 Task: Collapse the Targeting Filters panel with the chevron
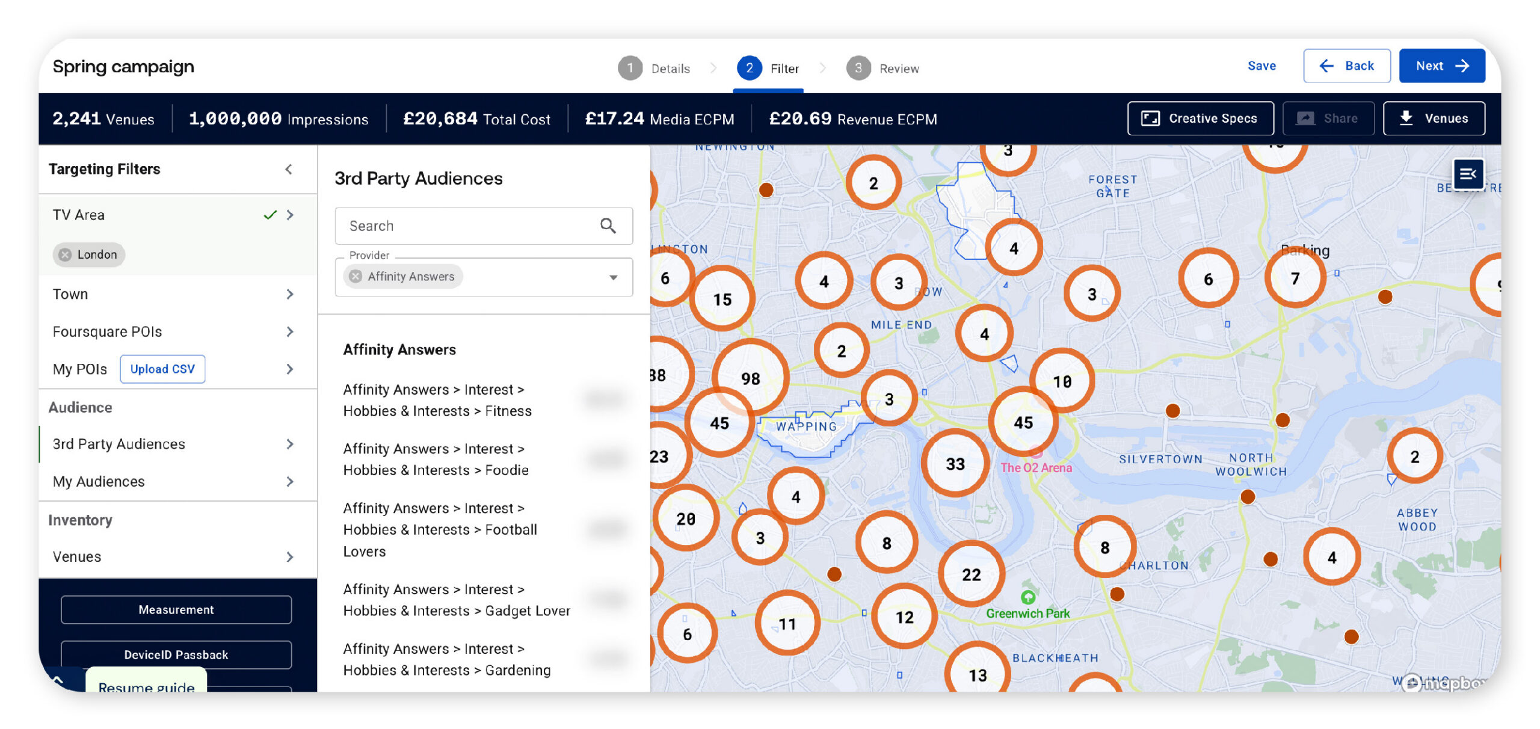point(289,169)
